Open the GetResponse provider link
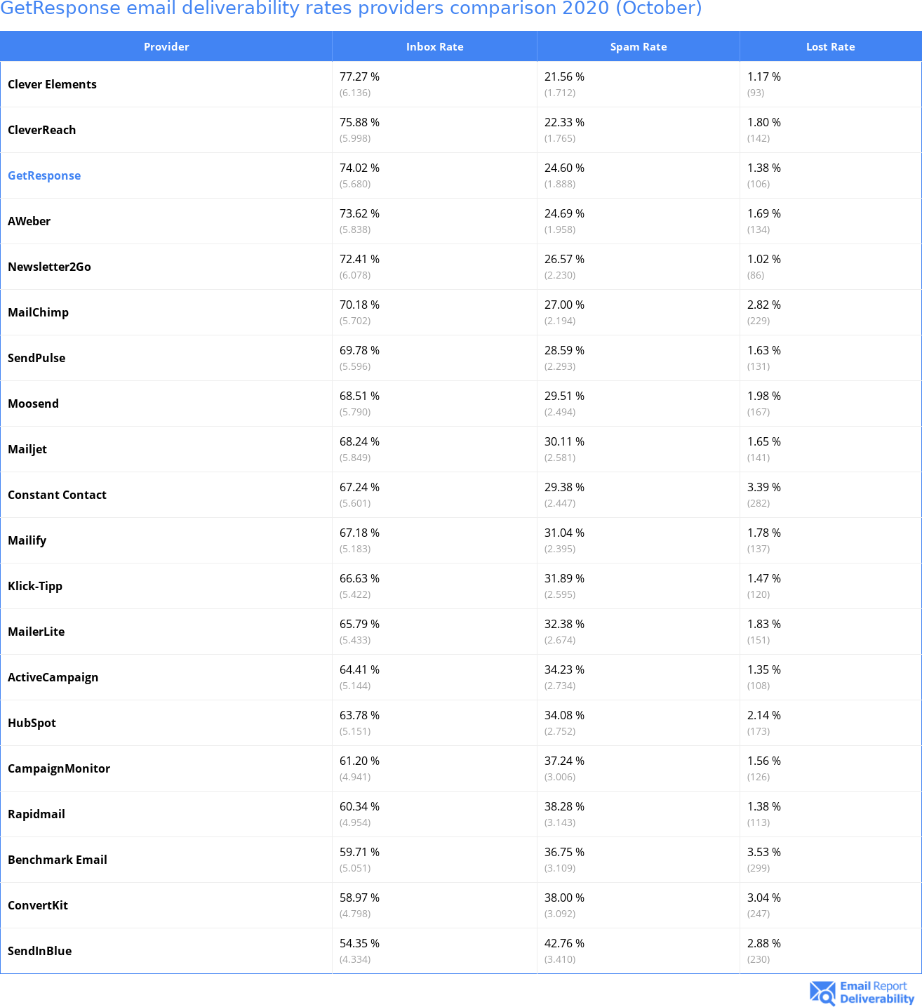This screenshot has width=922, height=1007. tap(44, 175)
